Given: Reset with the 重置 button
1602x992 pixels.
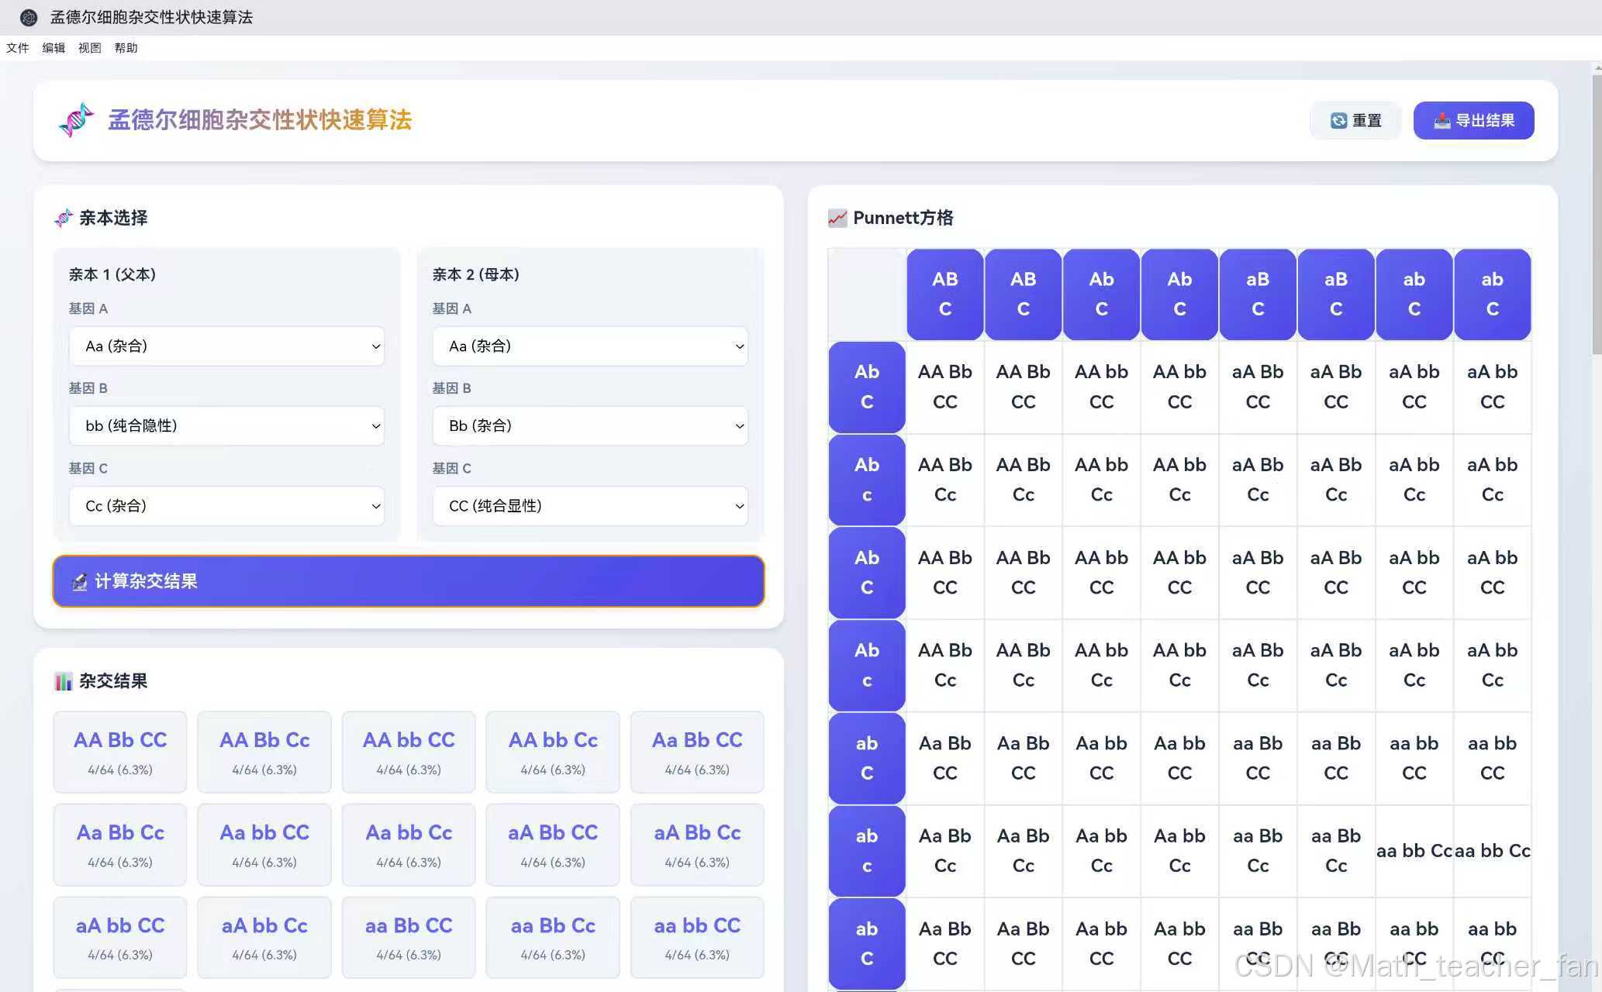Looking at the screenshot, I should tap(1355, 121).
